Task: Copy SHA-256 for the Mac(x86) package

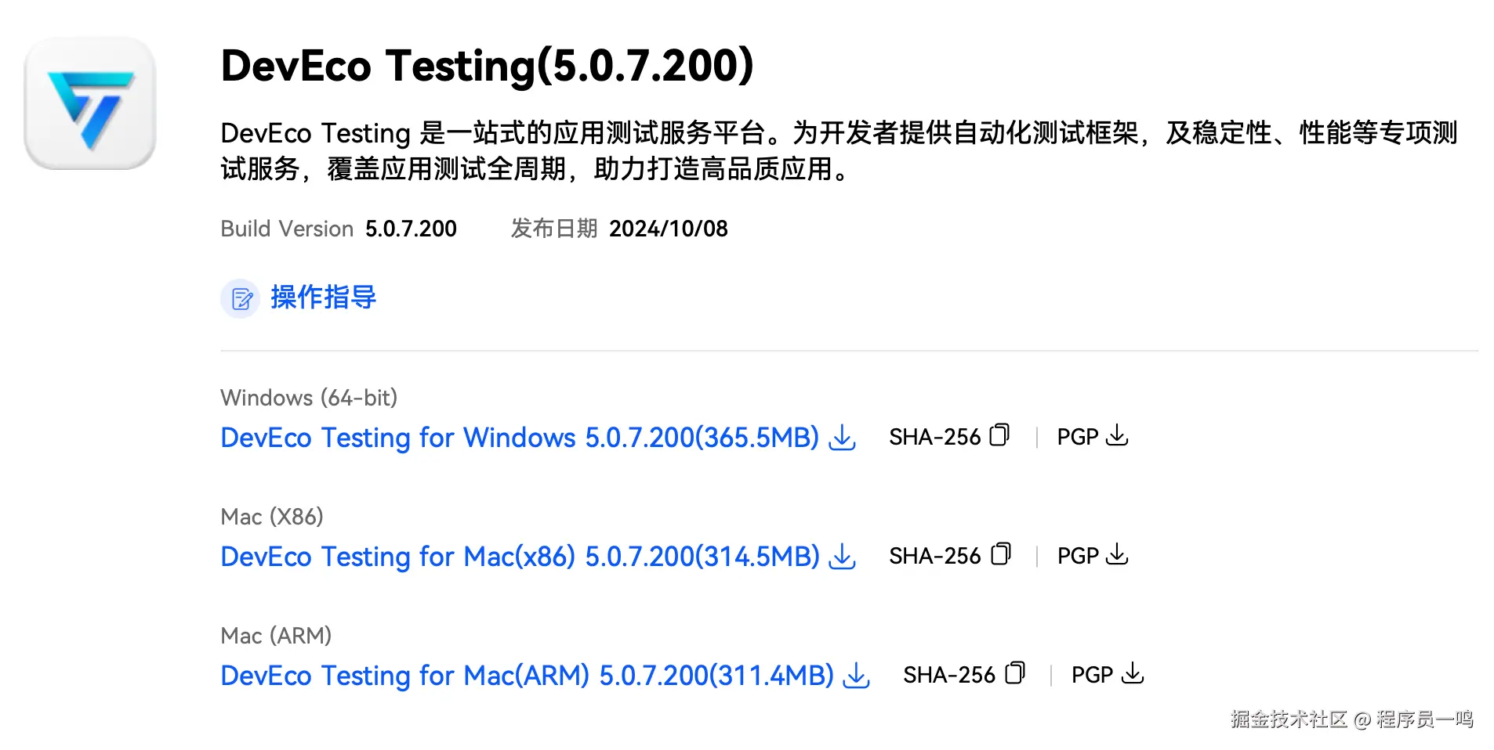Action: (1000, 554)
